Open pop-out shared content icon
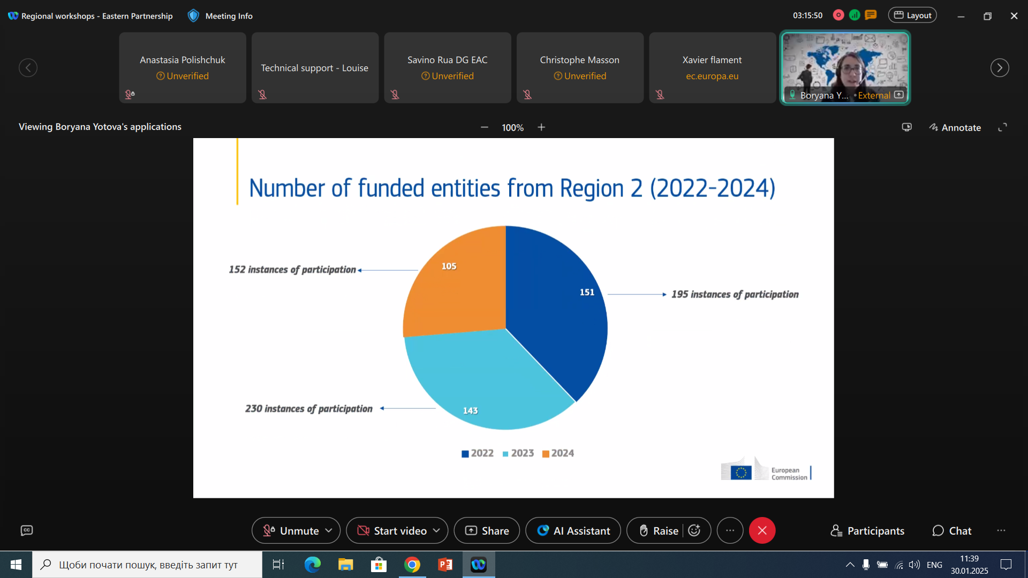Screen dimensions: 1028x578 point(906,127)
